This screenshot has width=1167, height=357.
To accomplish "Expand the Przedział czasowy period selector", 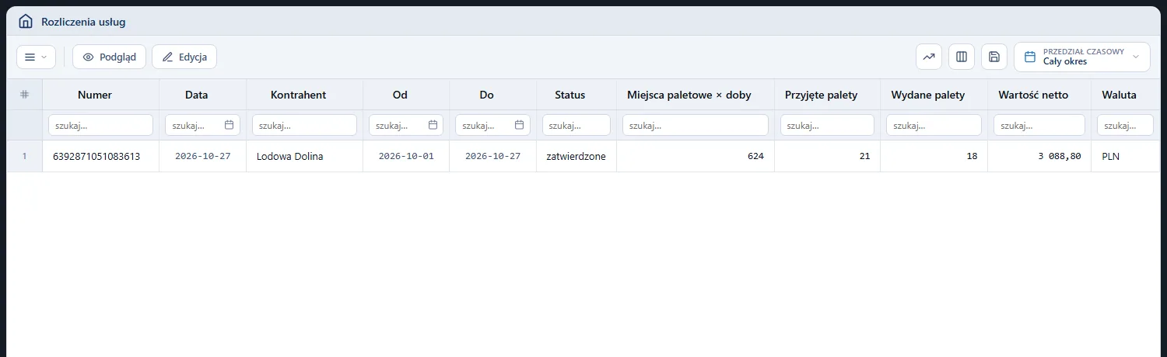I will click(1082, 57).
